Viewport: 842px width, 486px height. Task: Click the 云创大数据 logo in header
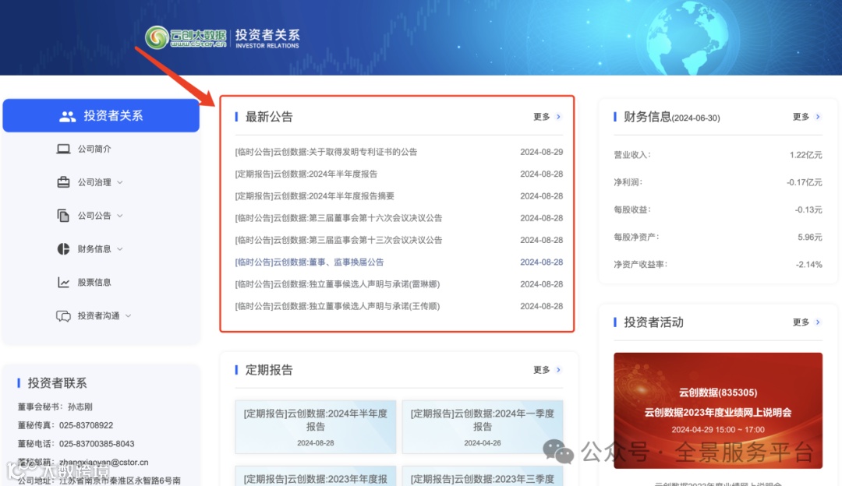[186, 37]
